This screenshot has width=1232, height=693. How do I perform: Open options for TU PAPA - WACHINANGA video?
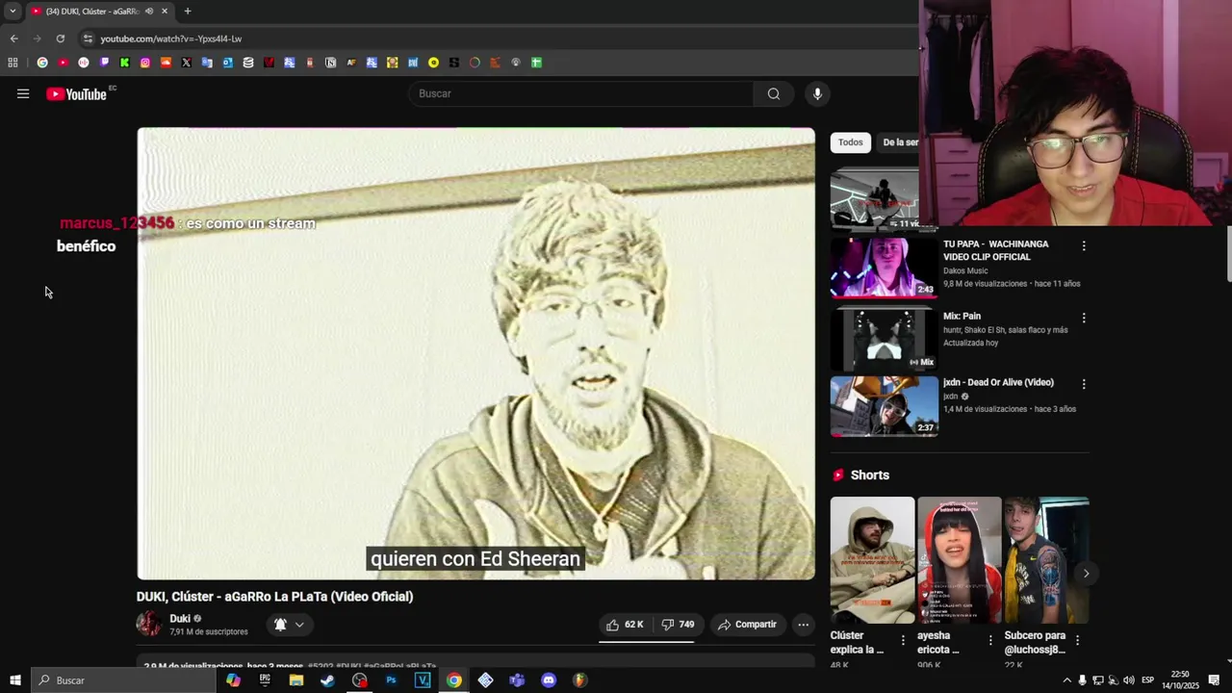[1084, 246]
